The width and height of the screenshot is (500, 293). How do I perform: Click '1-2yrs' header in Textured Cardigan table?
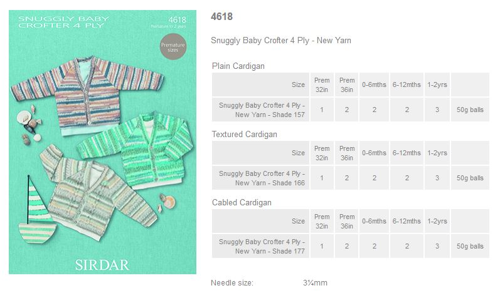tap(437, 153)
